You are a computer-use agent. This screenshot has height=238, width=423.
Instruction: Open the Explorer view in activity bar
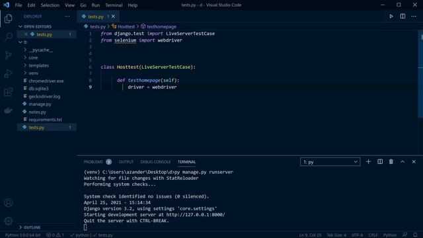(9, 19)
